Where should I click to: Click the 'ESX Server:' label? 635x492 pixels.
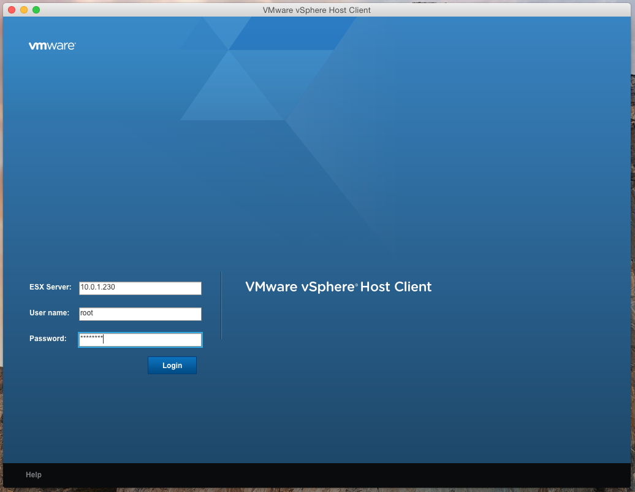(50, 287)
